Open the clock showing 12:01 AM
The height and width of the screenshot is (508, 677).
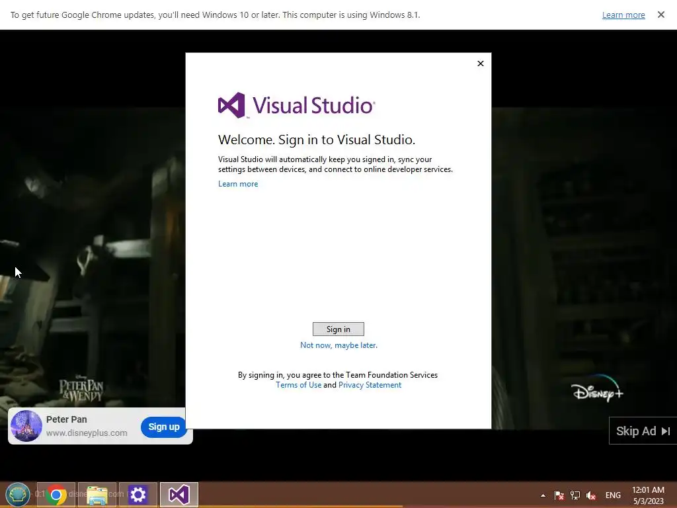tap(648, 495)
